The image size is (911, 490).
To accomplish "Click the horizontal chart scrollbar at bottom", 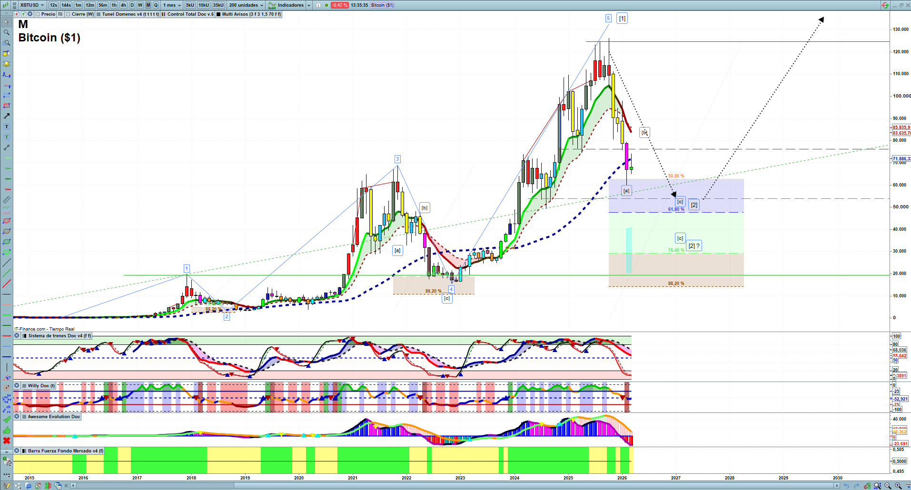I will [x=455, y=486].
